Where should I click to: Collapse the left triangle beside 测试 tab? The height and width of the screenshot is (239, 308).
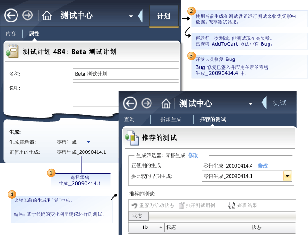tap(264, 103)
